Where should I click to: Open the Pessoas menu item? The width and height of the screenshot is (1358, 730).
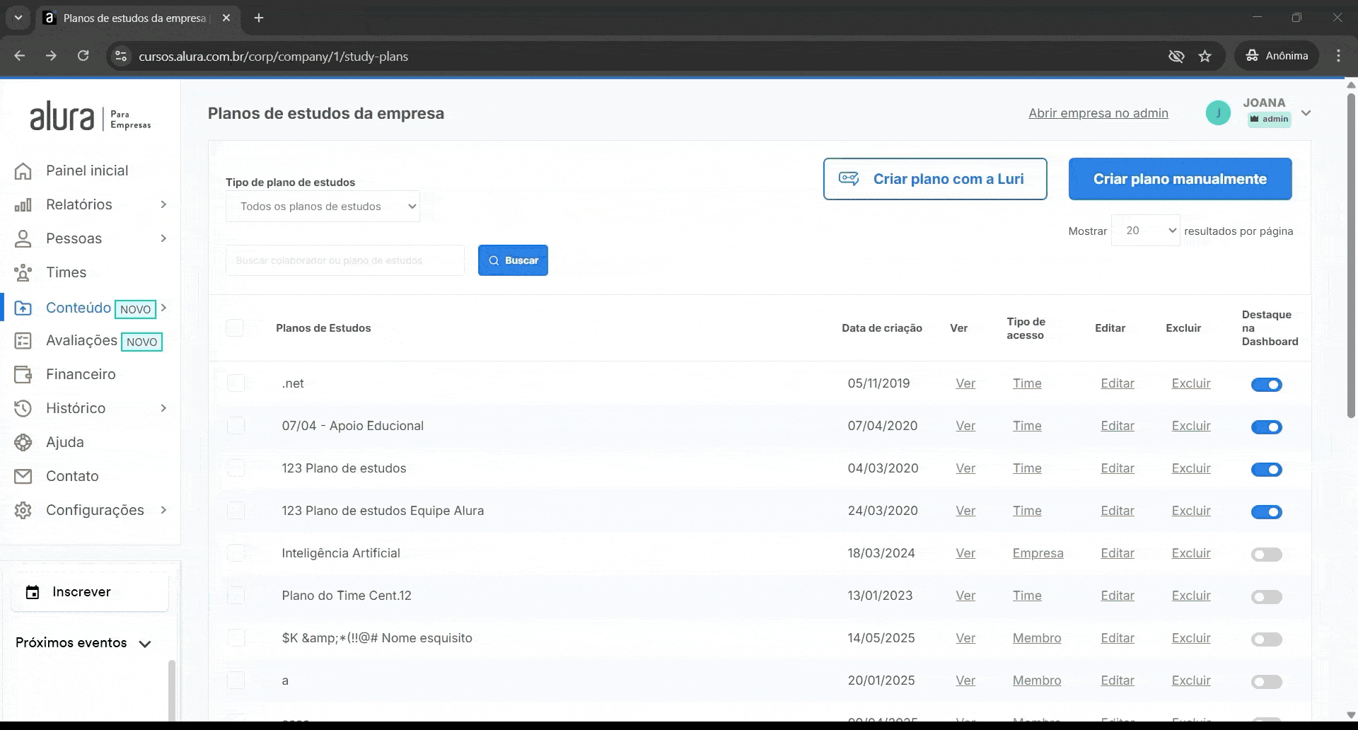[74, 239]
